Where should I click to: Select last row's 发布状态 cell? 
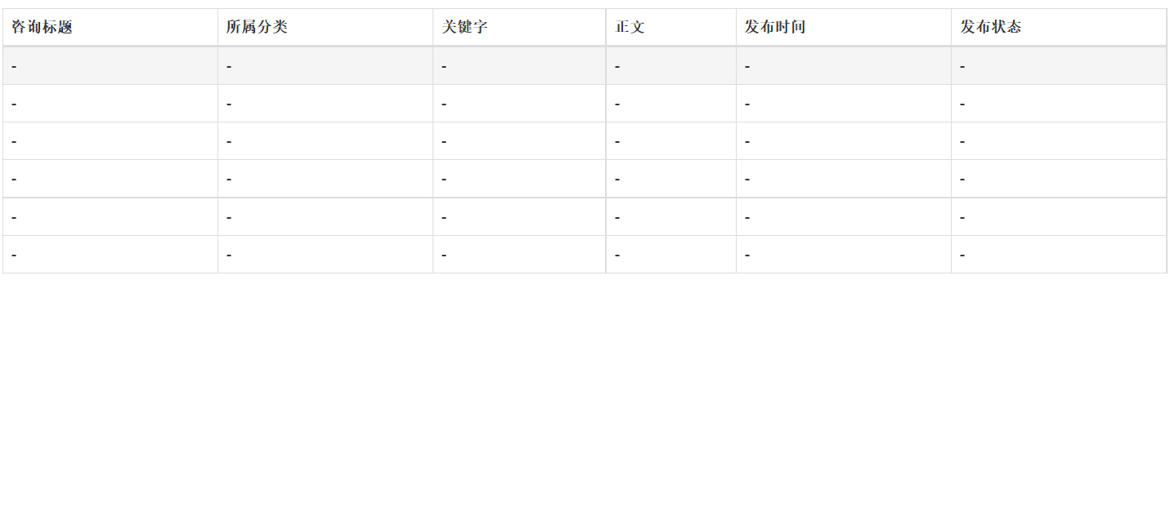[x=1059, y=255]
